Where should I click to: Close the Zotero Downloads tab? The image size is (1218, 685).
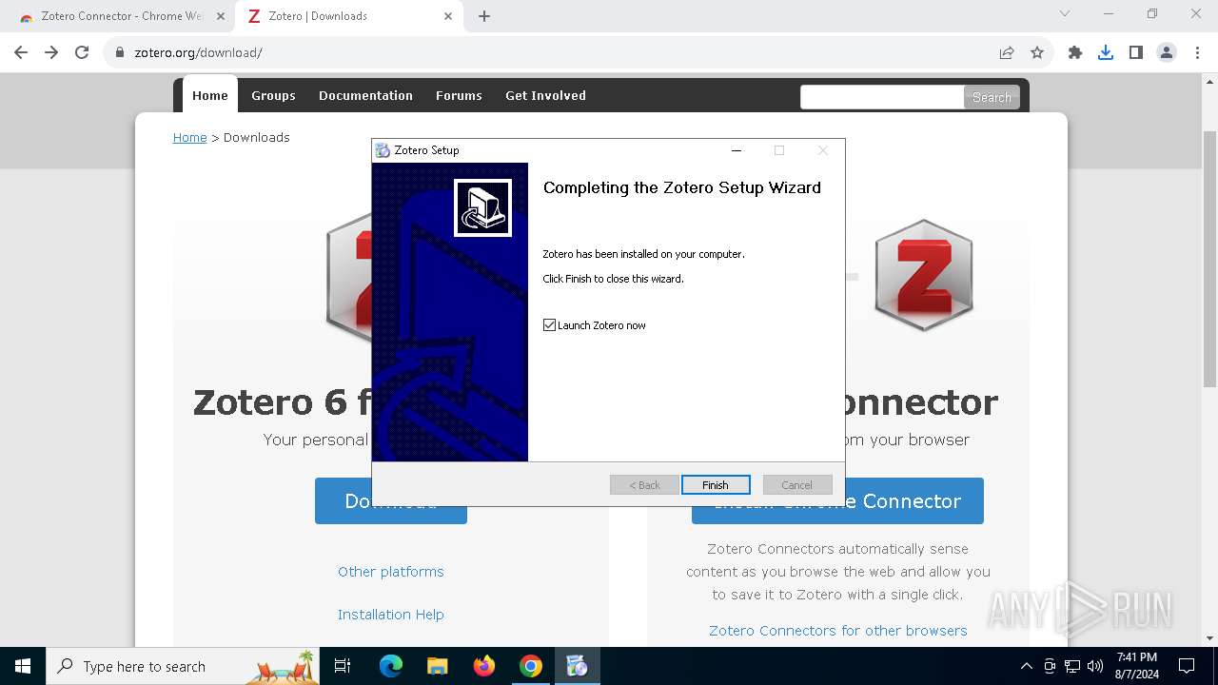pyautogui.click(x=448, y=16)
